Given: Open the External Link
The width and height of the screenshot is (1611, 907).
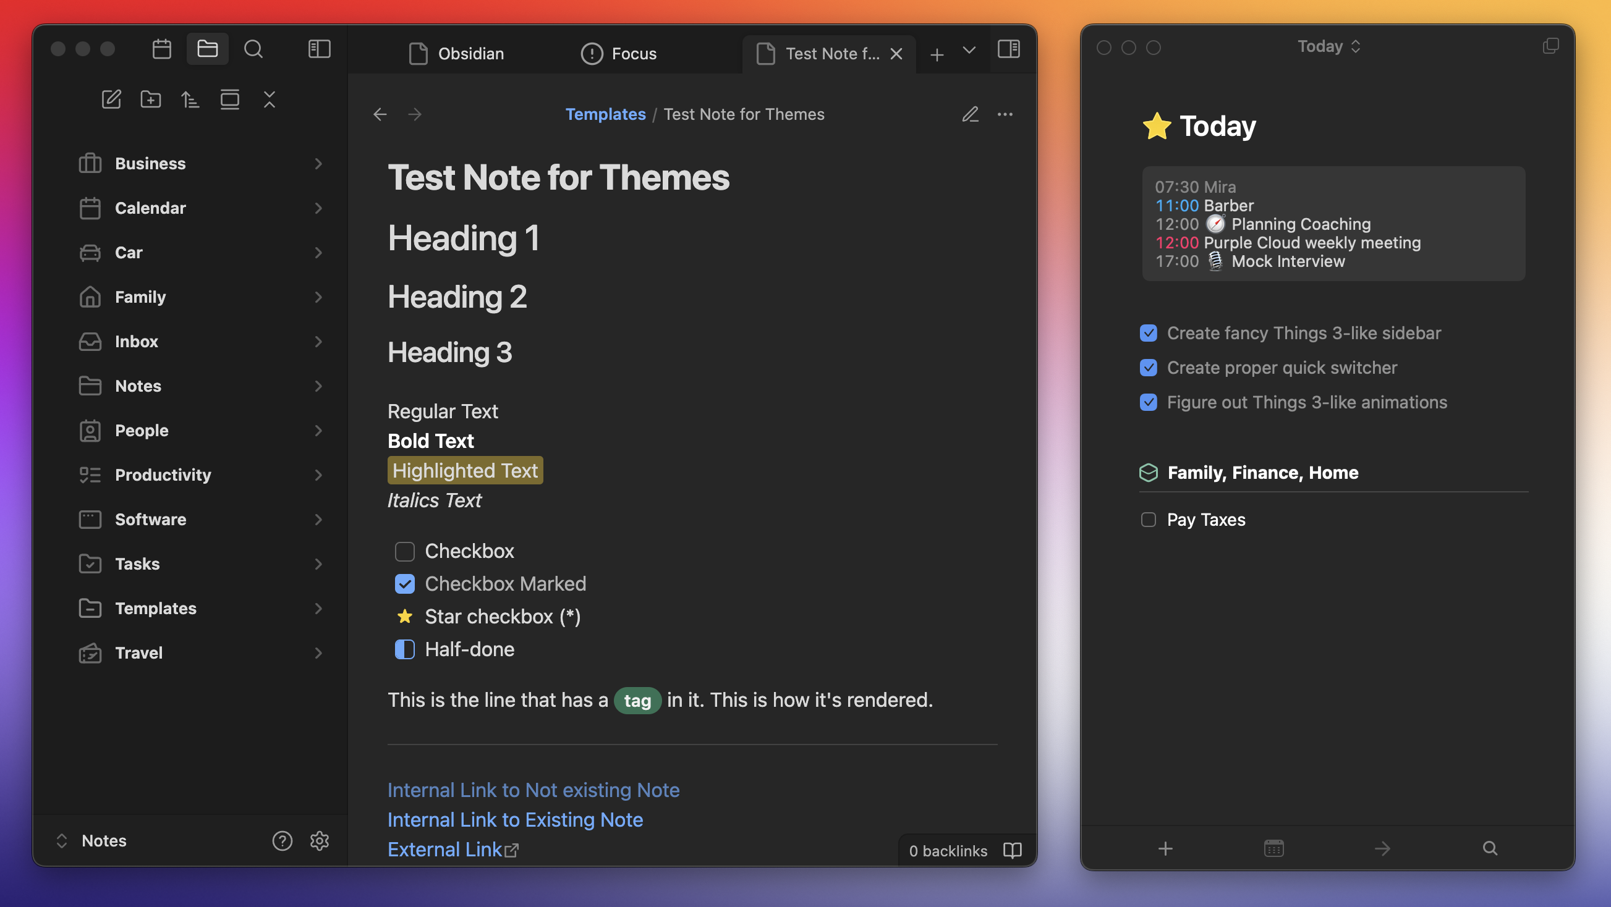Looking at the screenshot, I should (453, 850).
